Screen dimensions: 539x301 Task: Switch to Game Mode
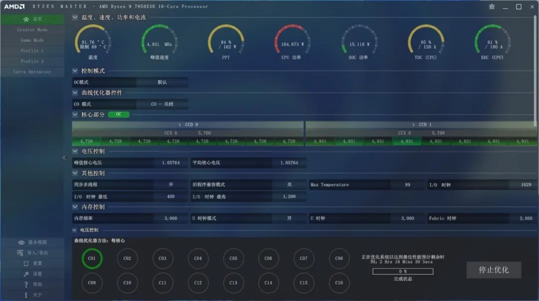32,40
